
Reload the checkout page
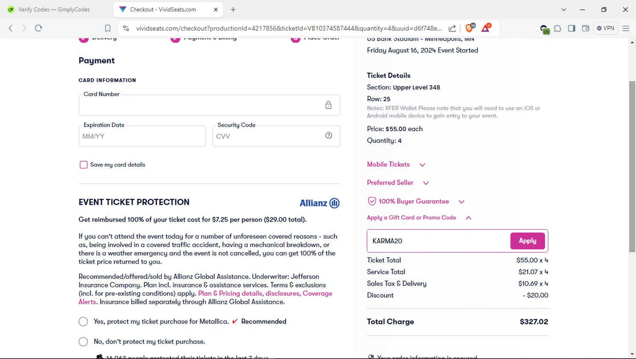click(x=39, y=28)
